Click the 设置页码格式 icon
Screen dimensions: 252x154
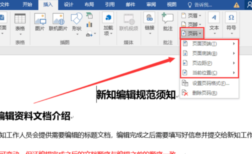tap(185, 83)
